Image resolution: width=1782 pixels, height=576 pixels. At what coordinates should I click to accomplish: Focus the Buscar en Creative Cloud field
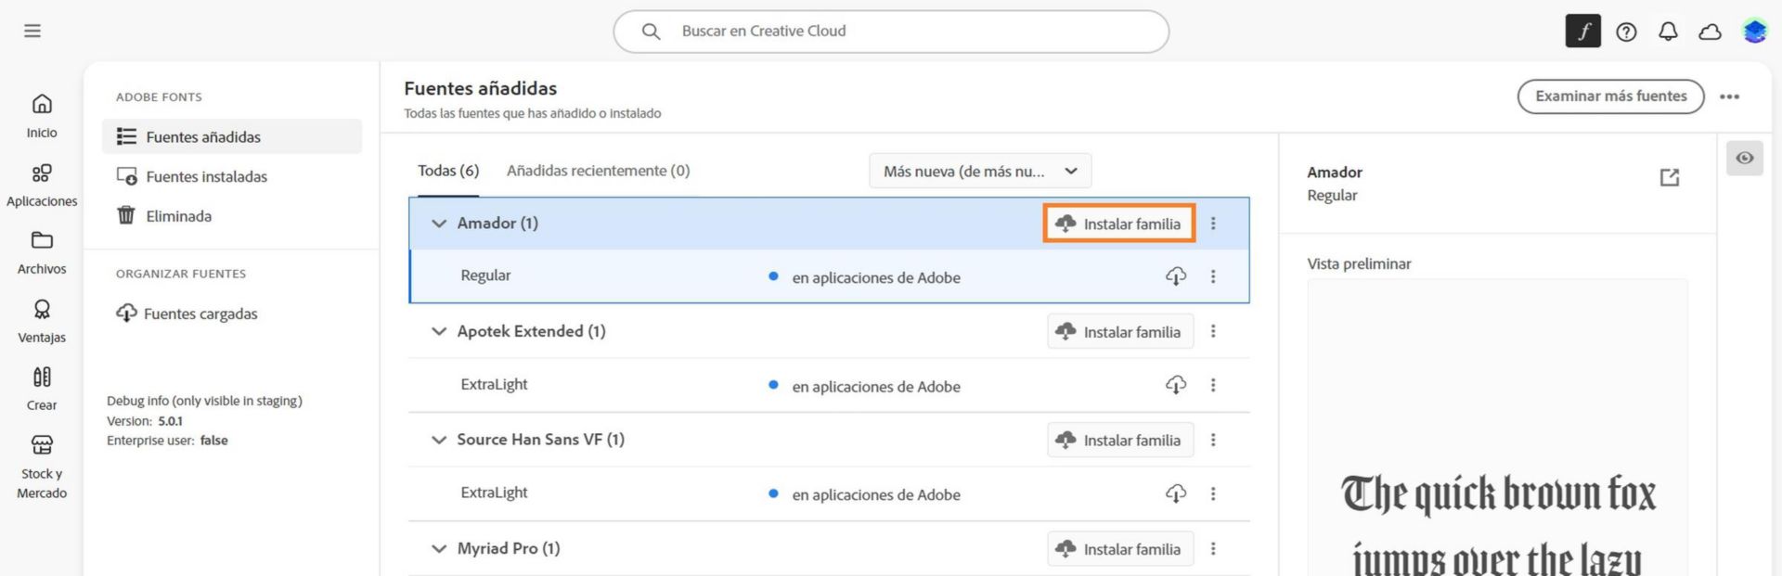point(891,32)
